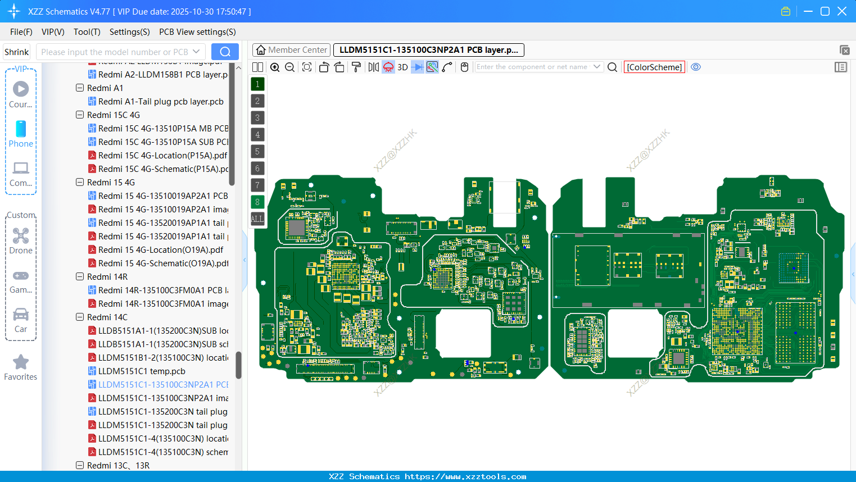
Task: Click the dual-pane split view icon
Action: point(257,67)
